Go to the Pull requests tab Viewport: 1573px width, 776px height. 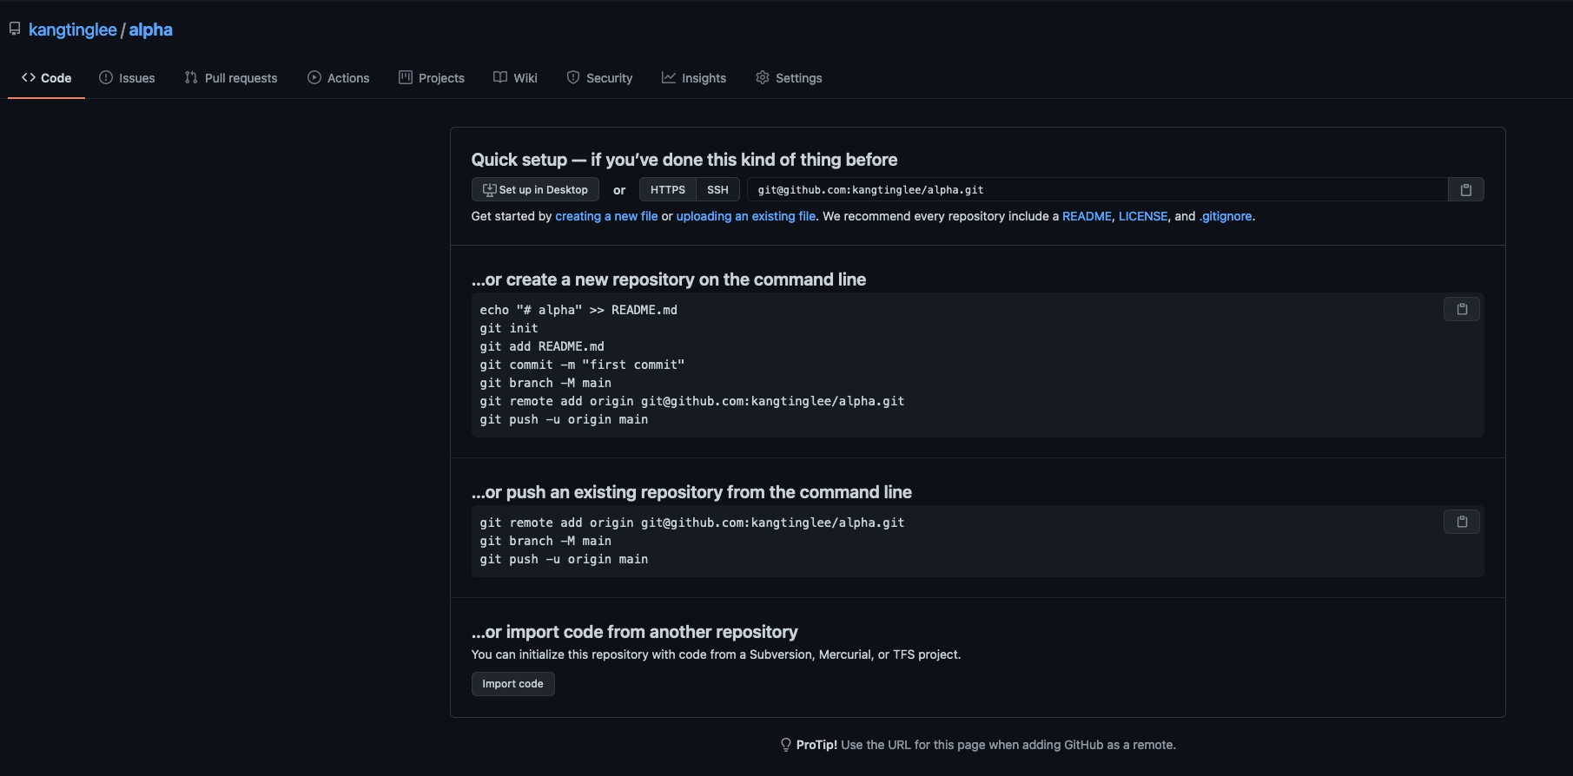[x=231, y=77]
